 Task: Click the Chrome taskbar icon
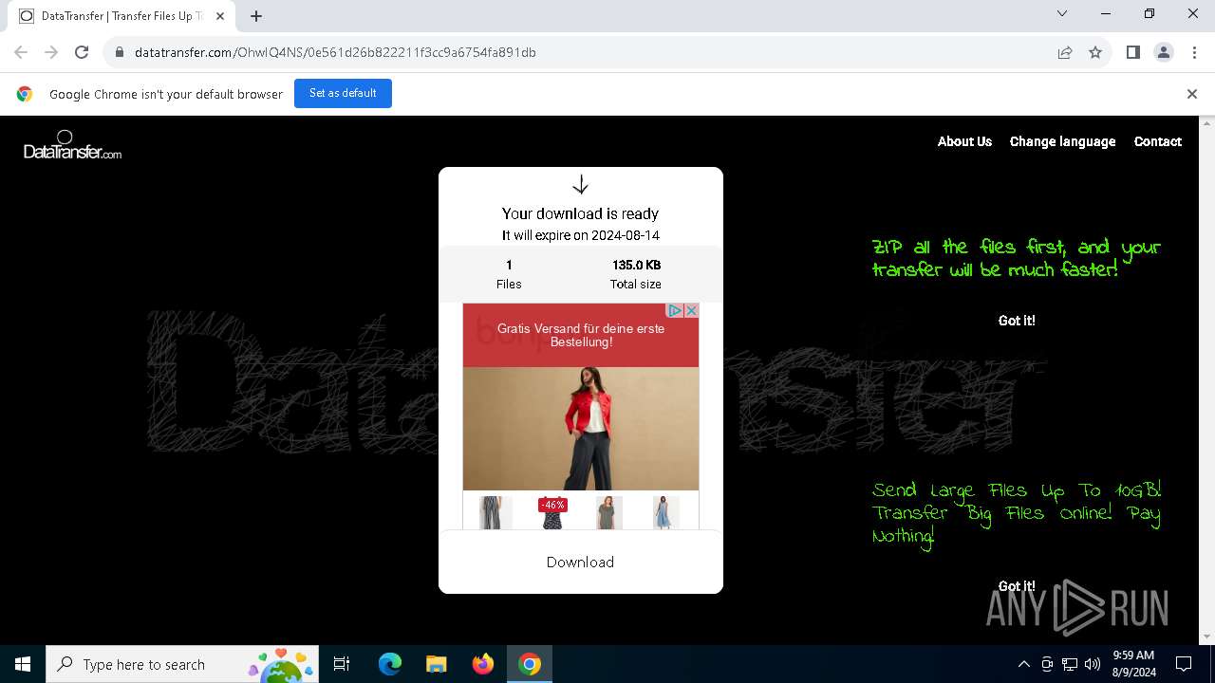pos(530,664)
